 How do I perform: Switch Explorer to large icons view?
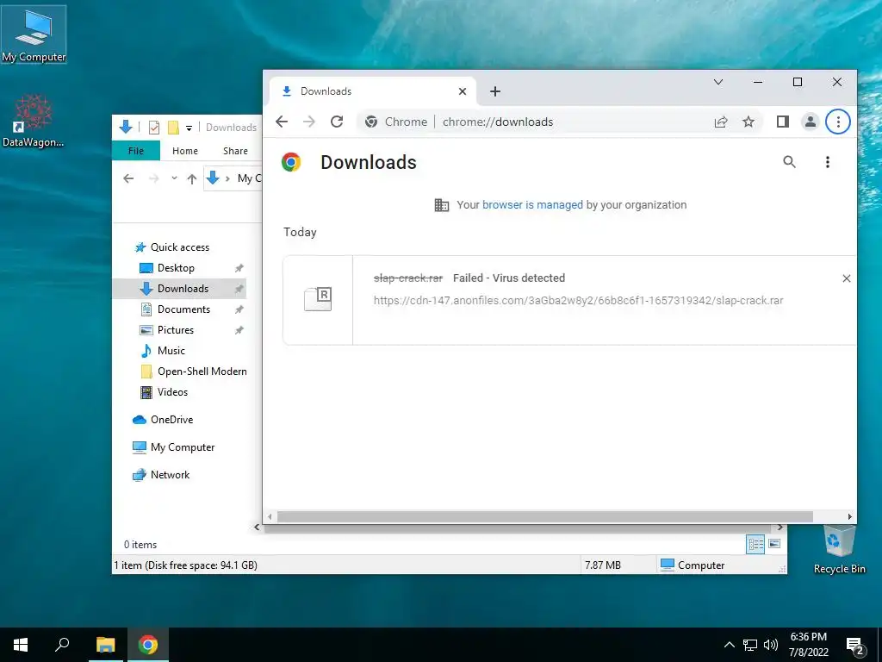pos(774,544)
